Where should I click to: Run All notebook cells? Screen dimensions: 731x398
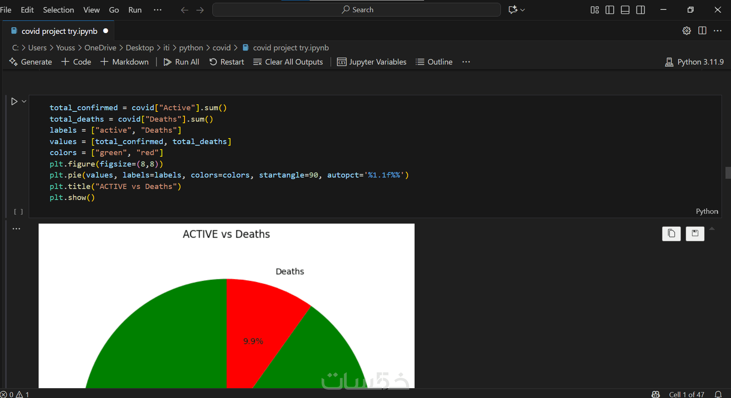pos(181,62)
